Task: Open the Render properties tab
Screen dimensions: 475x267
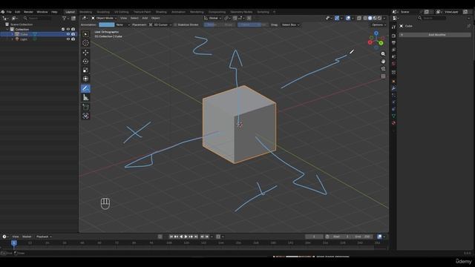Action: coord(393,36)
